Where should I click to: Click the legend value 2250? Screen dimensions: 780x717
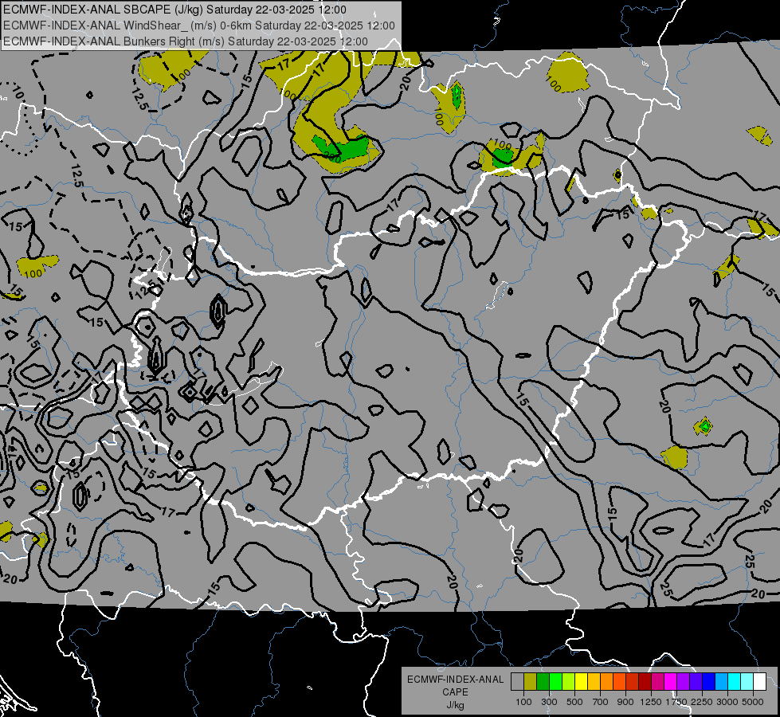(703, 702)
